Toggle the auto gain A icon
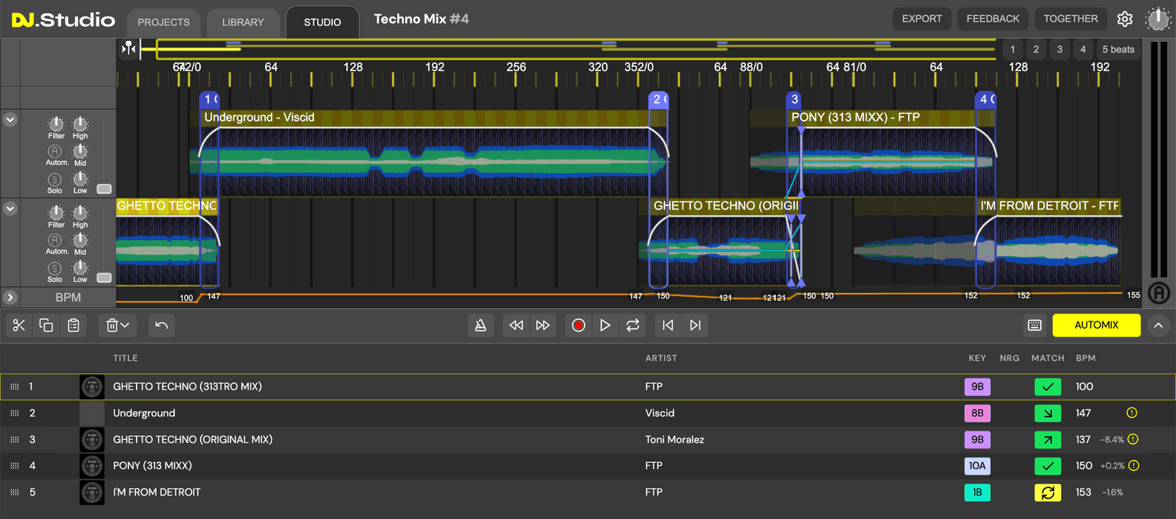The width and height of the screenshot is (1176, 519). [x=1159, y=292]
